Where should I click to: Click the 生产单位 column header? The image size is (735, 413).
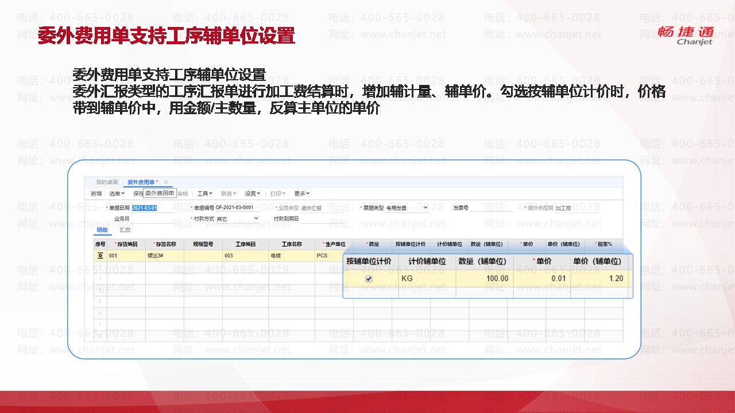pos(334,244)
